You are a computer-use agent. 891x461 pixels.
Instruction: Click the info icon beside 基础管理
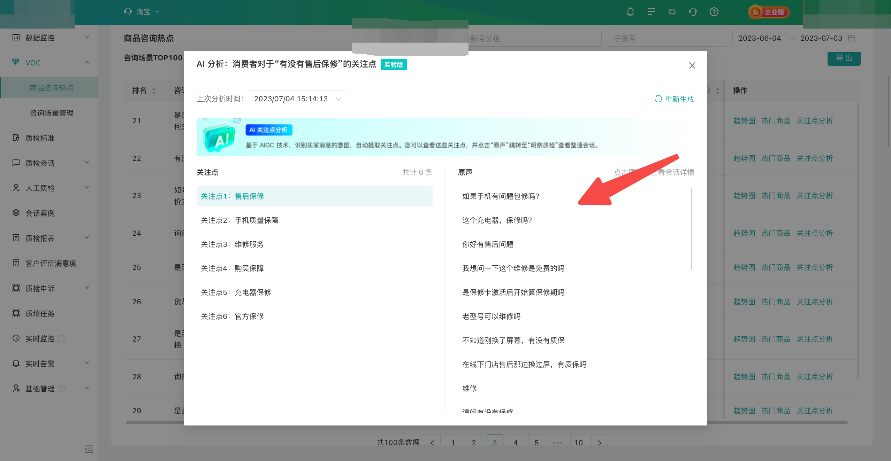pos(61,389)
